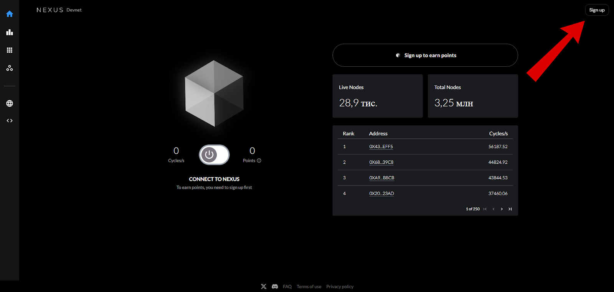Open the FAQ link
614x292 pixels.
pyautogui.click(x=287, y=287)
